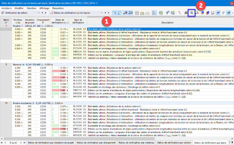Viewport: 234px width, 145px height.
Task: Click the grayed-out table row arrow icon
Action: click(x=147, y=13)
